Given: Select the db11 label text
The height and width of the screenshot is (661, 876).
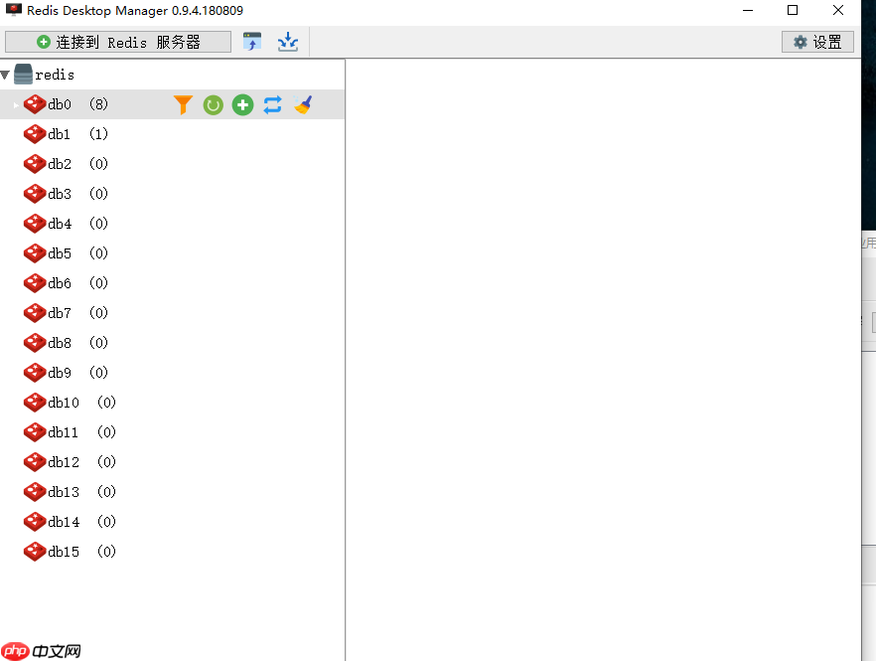Looking at the screenshot, I should [64, 432].
